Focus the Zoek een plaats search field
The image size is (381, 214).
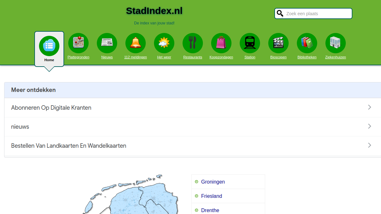pyautogui.click(x=313, y=14)
